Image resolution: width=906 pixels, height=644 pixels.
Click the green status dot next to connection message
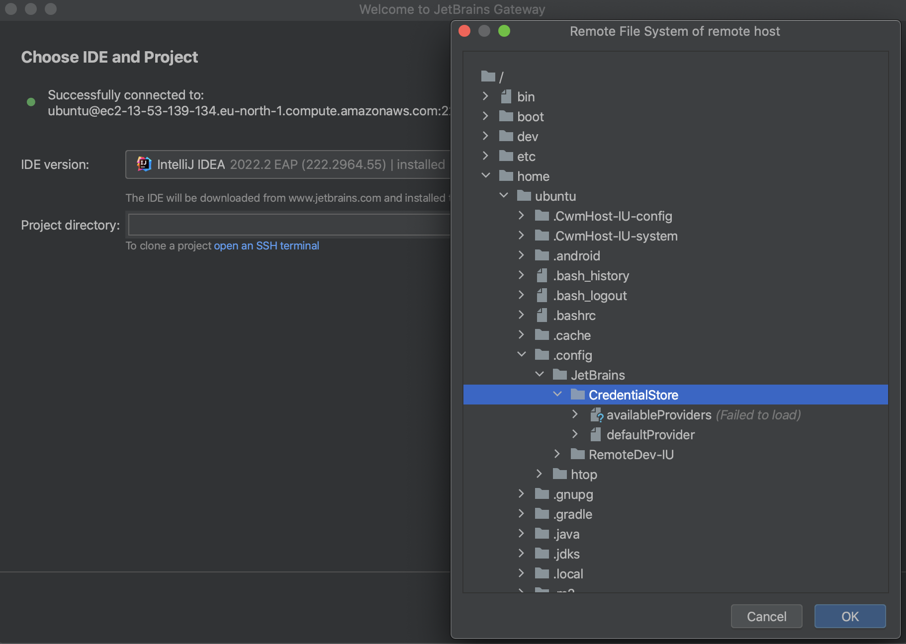click(x=31, y=102)
